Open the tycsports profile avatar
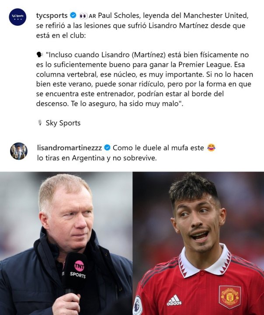The image size is (264, 315). tap(17, 17)
